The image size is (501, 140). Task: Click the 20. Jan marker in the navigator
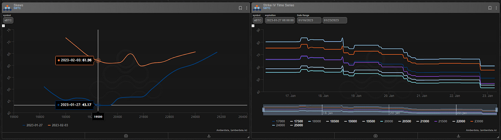click(x=394, y=113)
